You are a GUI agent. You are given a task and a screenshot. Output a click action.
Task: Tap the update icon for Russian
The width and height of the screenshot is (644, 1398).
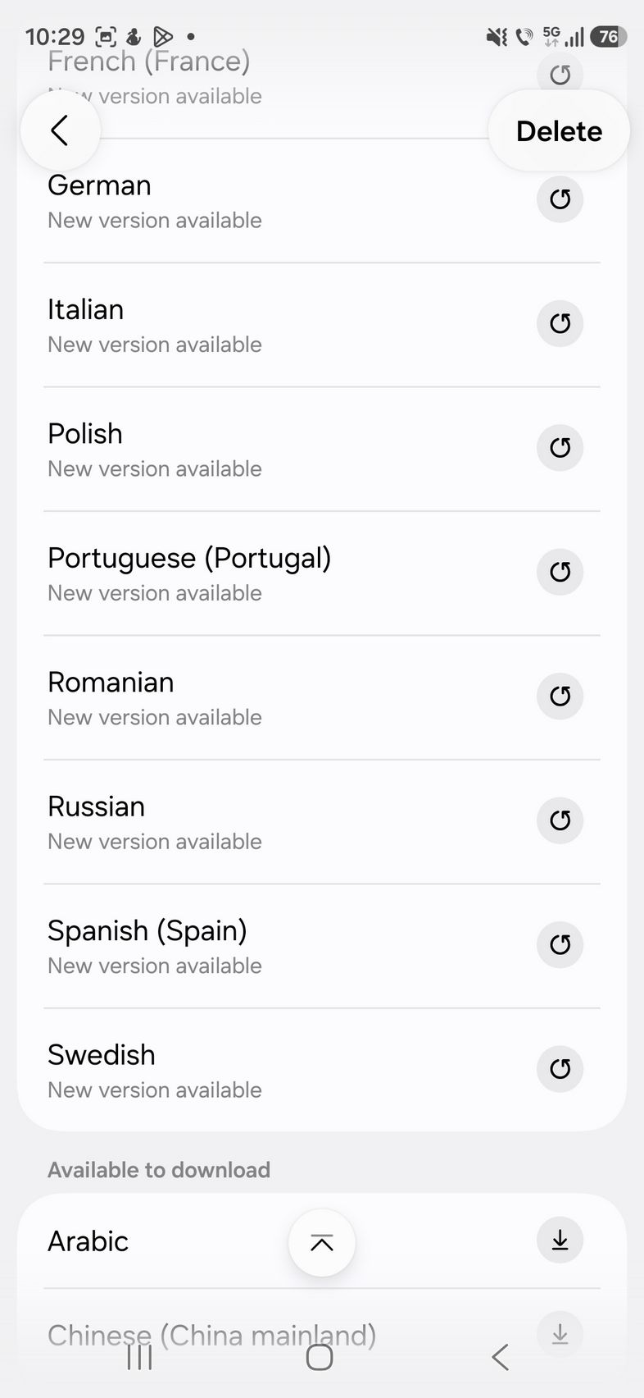560,820
